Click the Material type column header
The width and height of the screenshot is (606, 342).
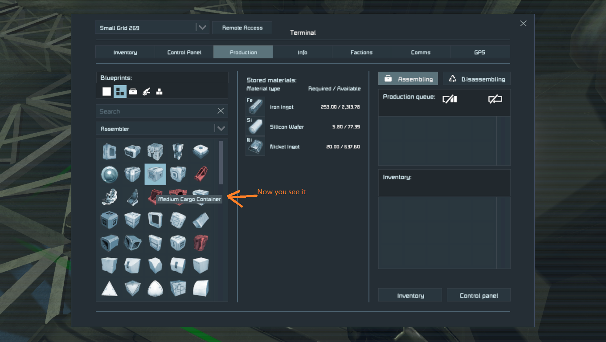tap(263, 89)
